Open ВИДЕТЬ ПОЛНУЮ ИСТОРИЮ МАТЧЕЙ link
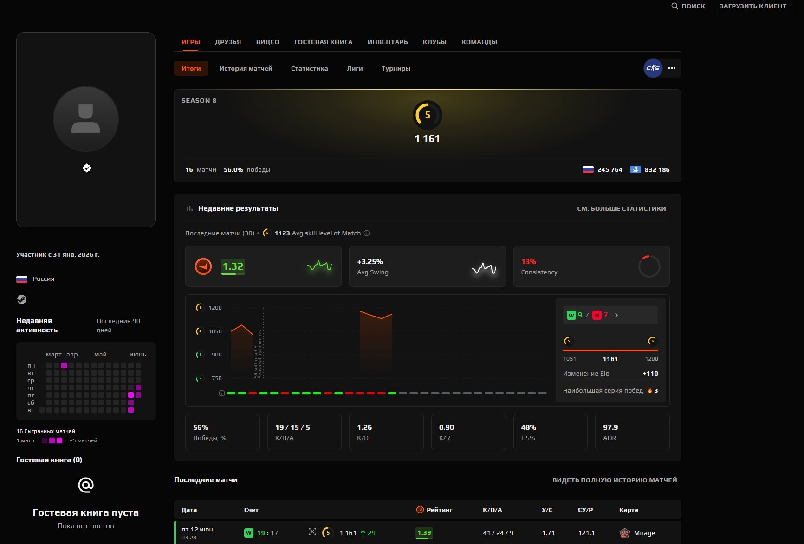 [x=615, y=480]
